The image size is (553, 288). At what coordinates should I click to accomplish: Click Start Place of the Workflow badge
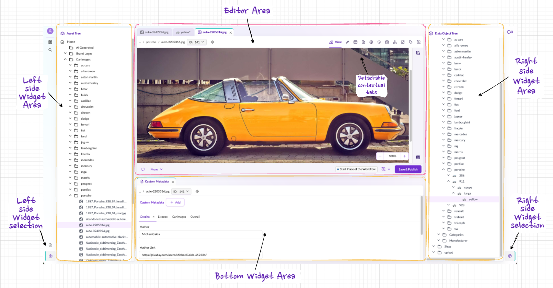click(356, 169)
